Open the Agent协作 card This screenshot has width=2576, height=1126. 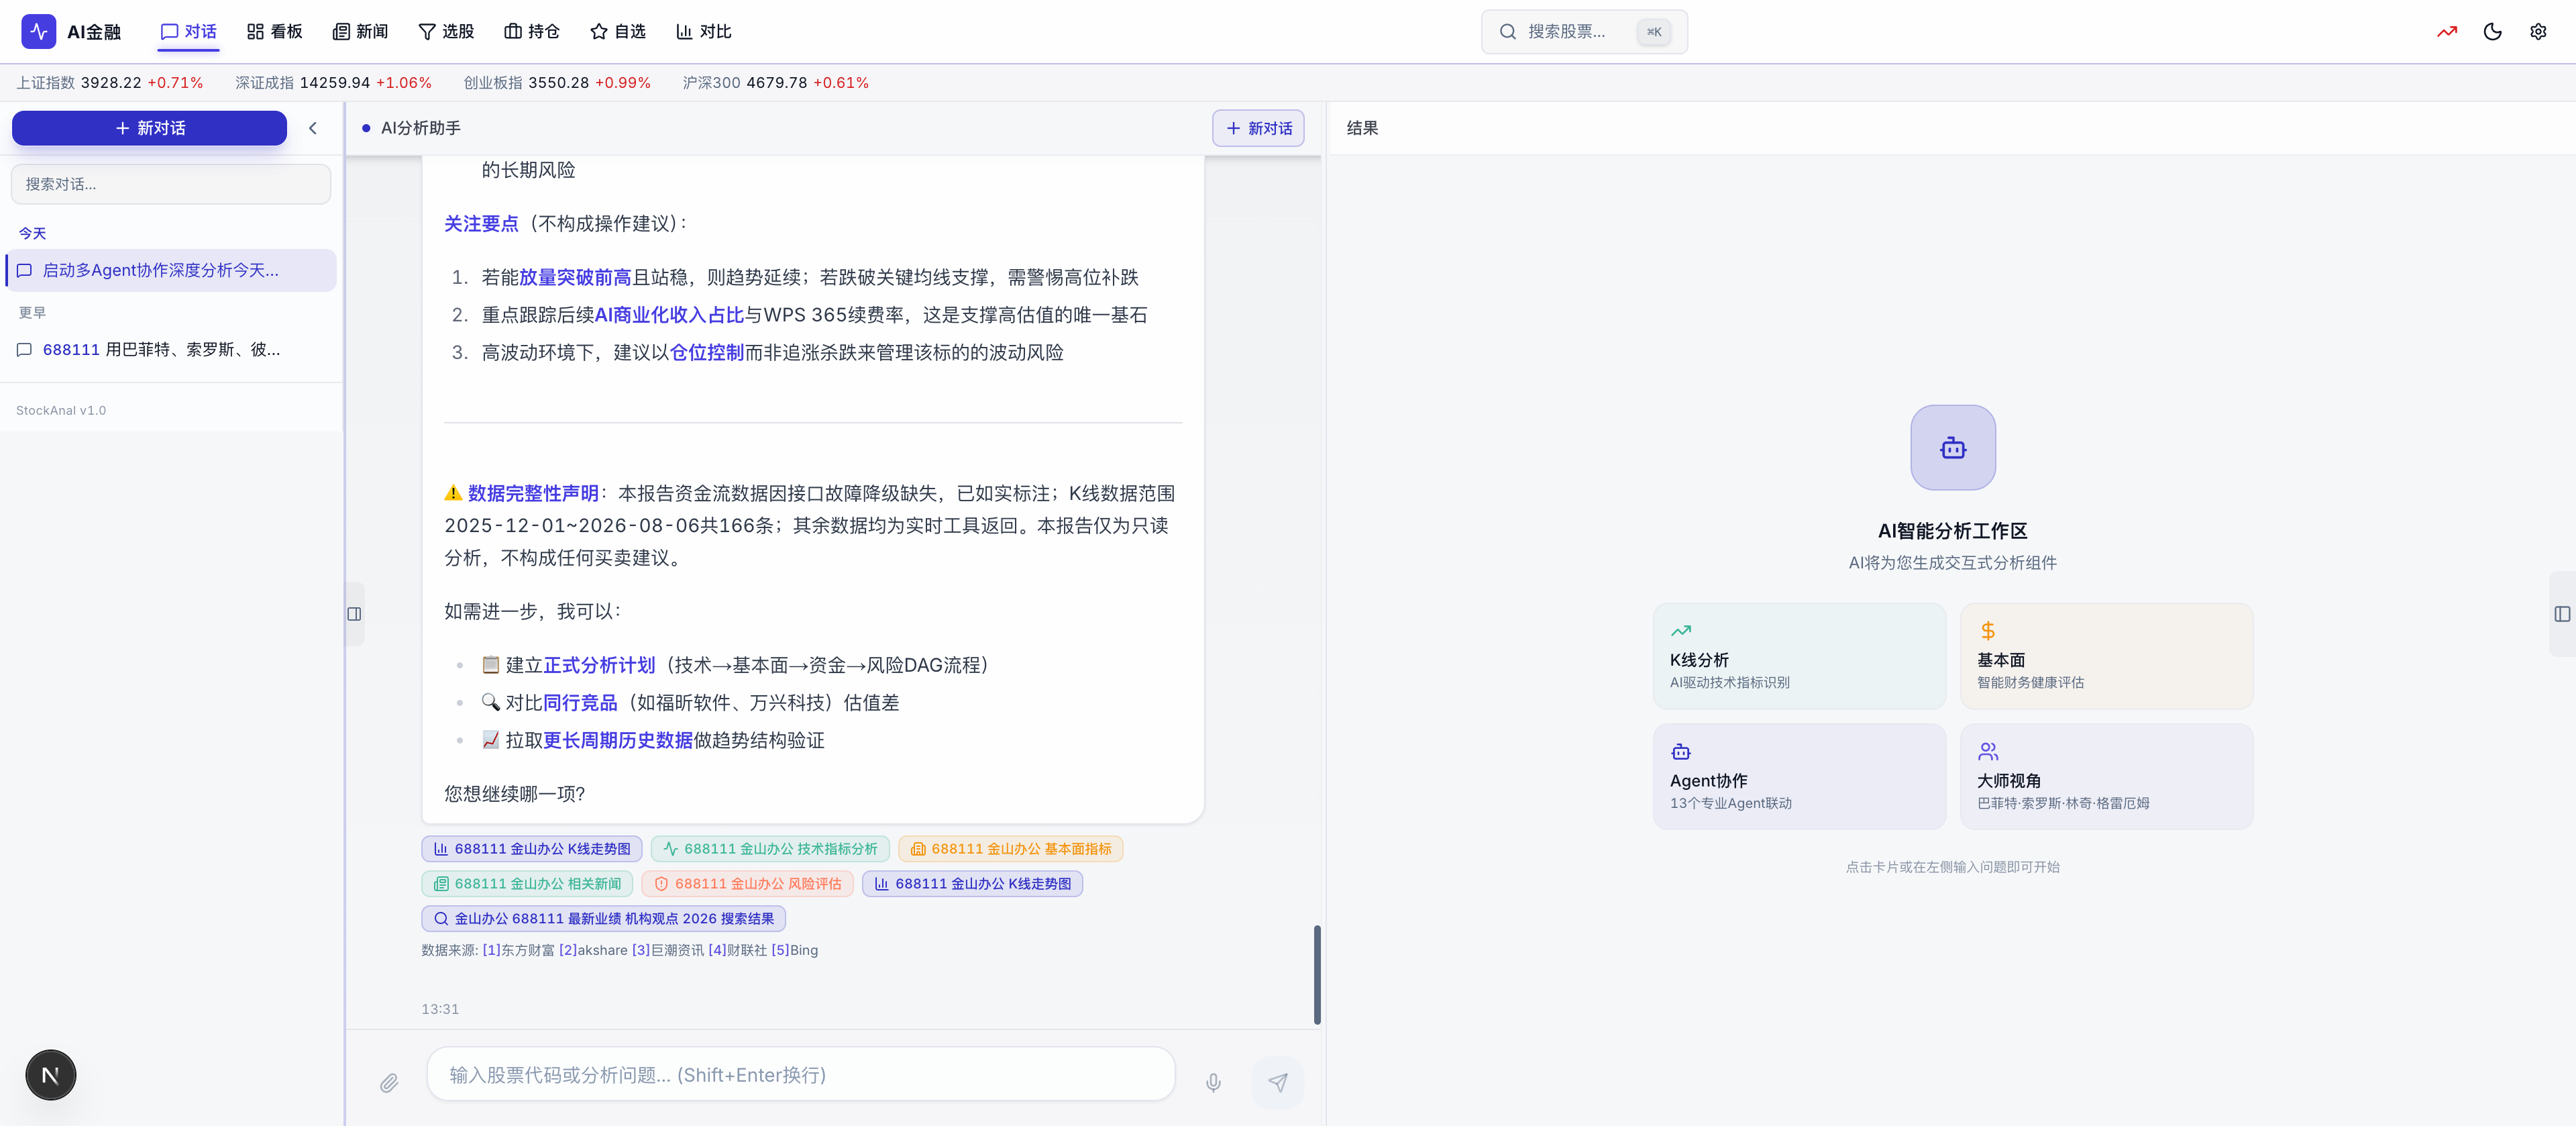pos(1799,776)
